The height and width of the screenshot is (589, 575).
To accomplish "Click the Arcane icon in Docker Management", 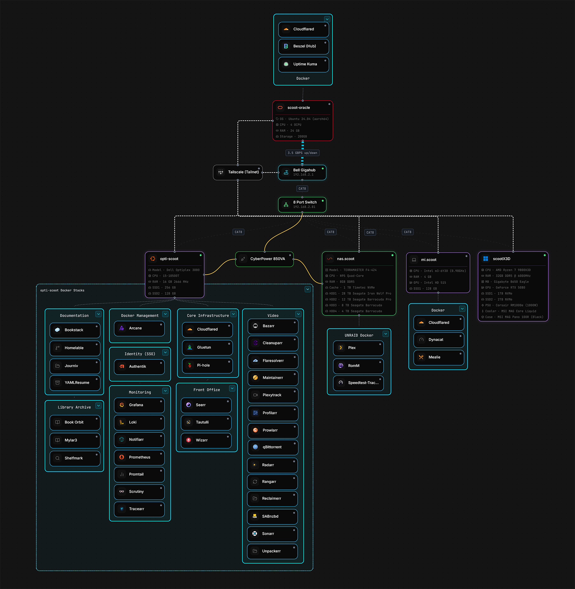I will click(122, 328).
